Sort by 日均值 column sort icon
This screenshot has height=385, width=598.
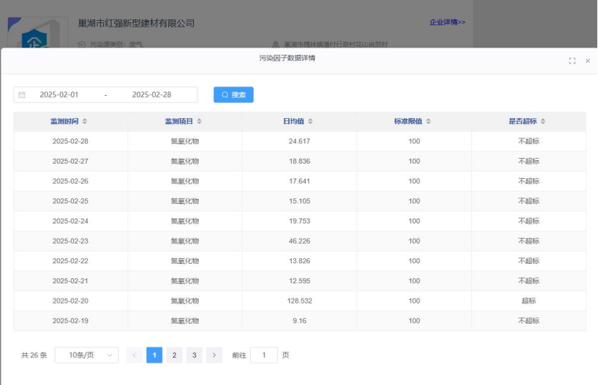[311, 121]
